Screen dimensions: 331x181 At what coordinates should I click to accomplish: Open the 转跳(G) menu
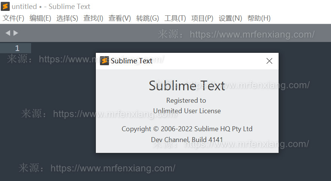[x=148, y=18]
